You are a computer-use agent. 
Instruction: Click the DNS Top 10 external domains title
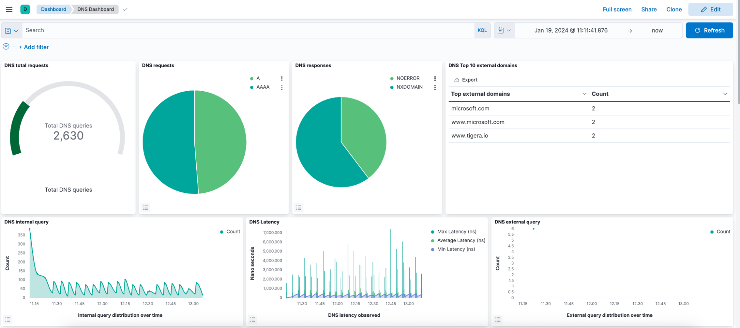point(483,65)
